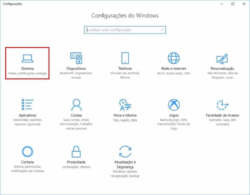This screenshot has height=195, width=250.
Task: Click the Cortana label
Action: (27, 162)
